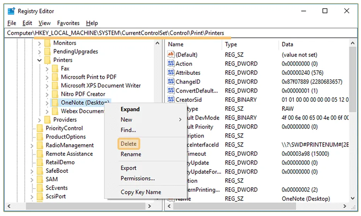Open the View menu
The height and width of the screenshot is (216, 361).
point(44,23)
